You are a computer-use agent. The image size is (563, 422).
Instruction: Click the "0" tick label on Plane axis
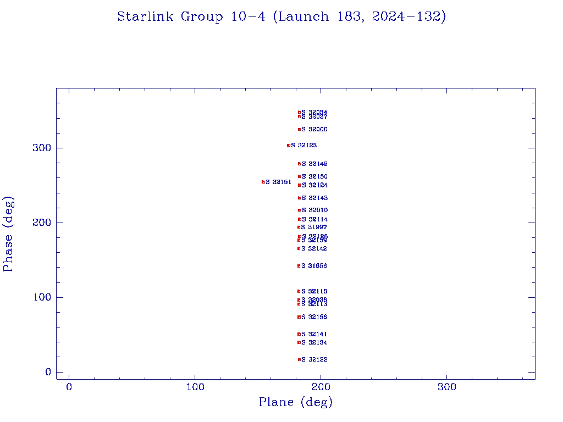point(69,387)
